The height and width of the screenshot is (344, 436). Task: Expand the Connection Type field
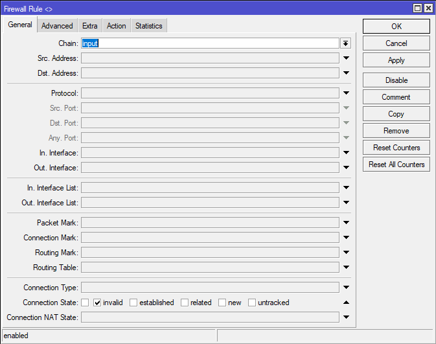346,287
